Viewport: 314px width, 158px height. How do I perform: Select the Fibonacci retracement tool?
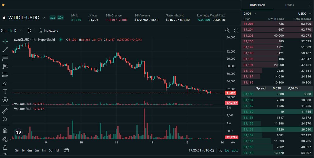5,58
